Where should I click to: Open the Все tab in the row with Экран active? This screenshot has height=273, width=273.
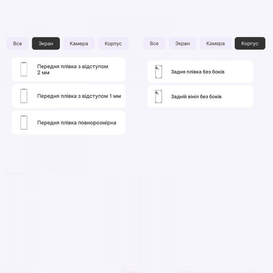pos(18,43)
